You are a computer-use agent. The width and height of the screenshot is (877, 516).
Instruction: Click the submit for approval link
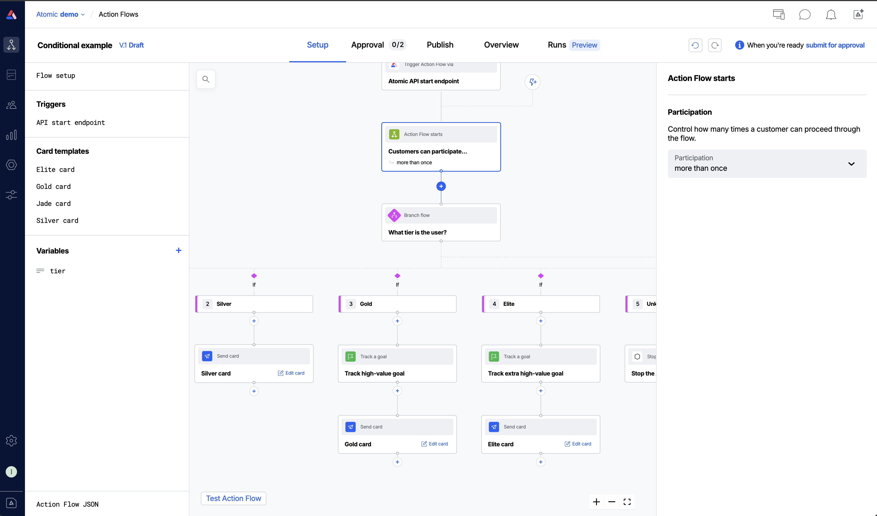pos(835,45)
